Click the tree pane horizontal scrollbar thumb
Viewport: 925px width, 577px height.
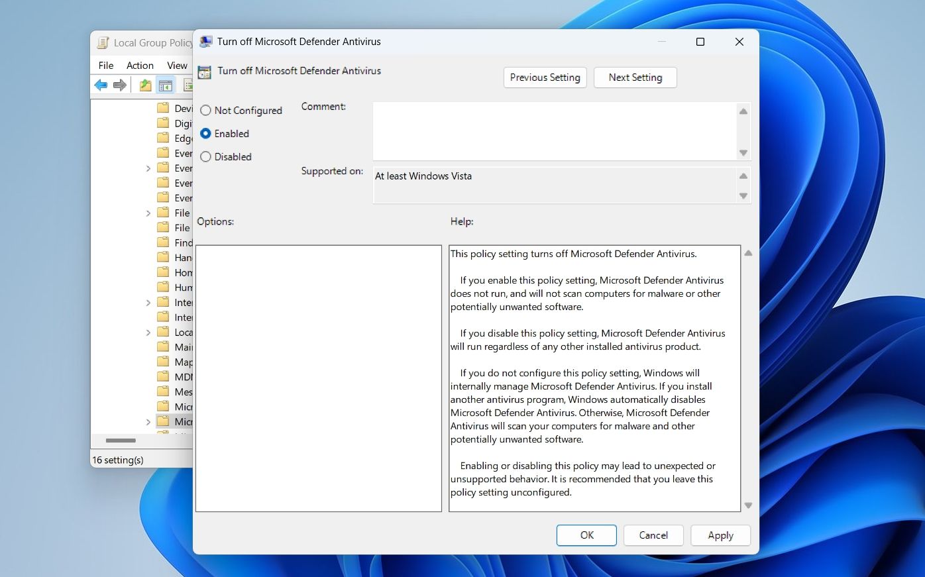(x=121, y=441)
